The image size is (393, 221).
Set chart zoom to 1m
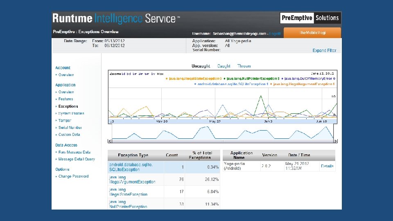pyautogui.click(x=135, y=74)
